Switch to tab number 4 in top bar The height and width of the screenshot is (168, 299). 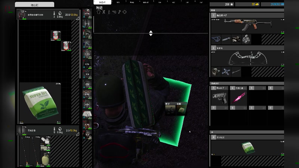145,2
